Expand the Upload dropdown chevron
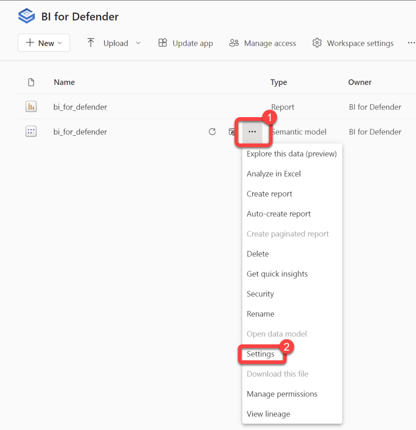Screen dimensions: 416x430 pos(139,43)
